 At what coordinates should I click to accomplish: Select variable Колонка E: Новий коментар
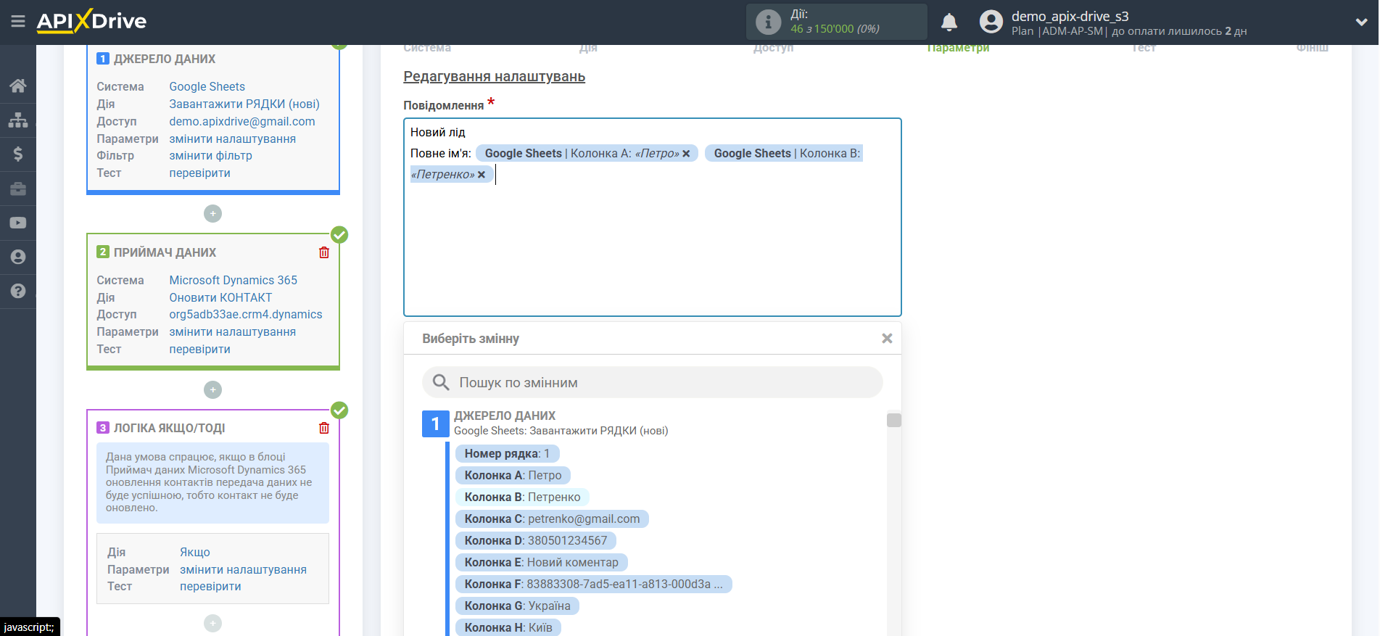point(541,562)
